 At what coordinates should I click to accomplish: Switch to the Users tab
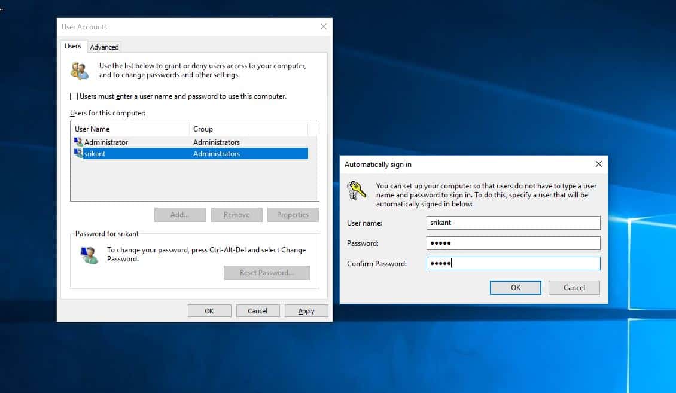click(73, 46)
